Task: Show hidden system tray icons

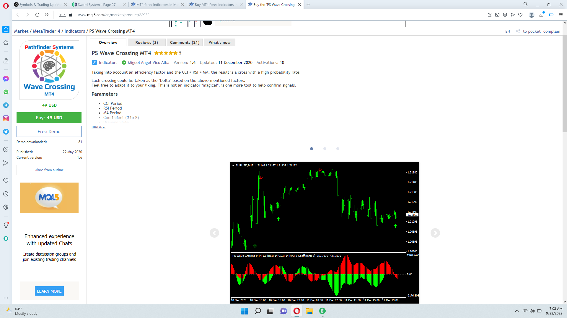Action: click(x=517, y=311)
